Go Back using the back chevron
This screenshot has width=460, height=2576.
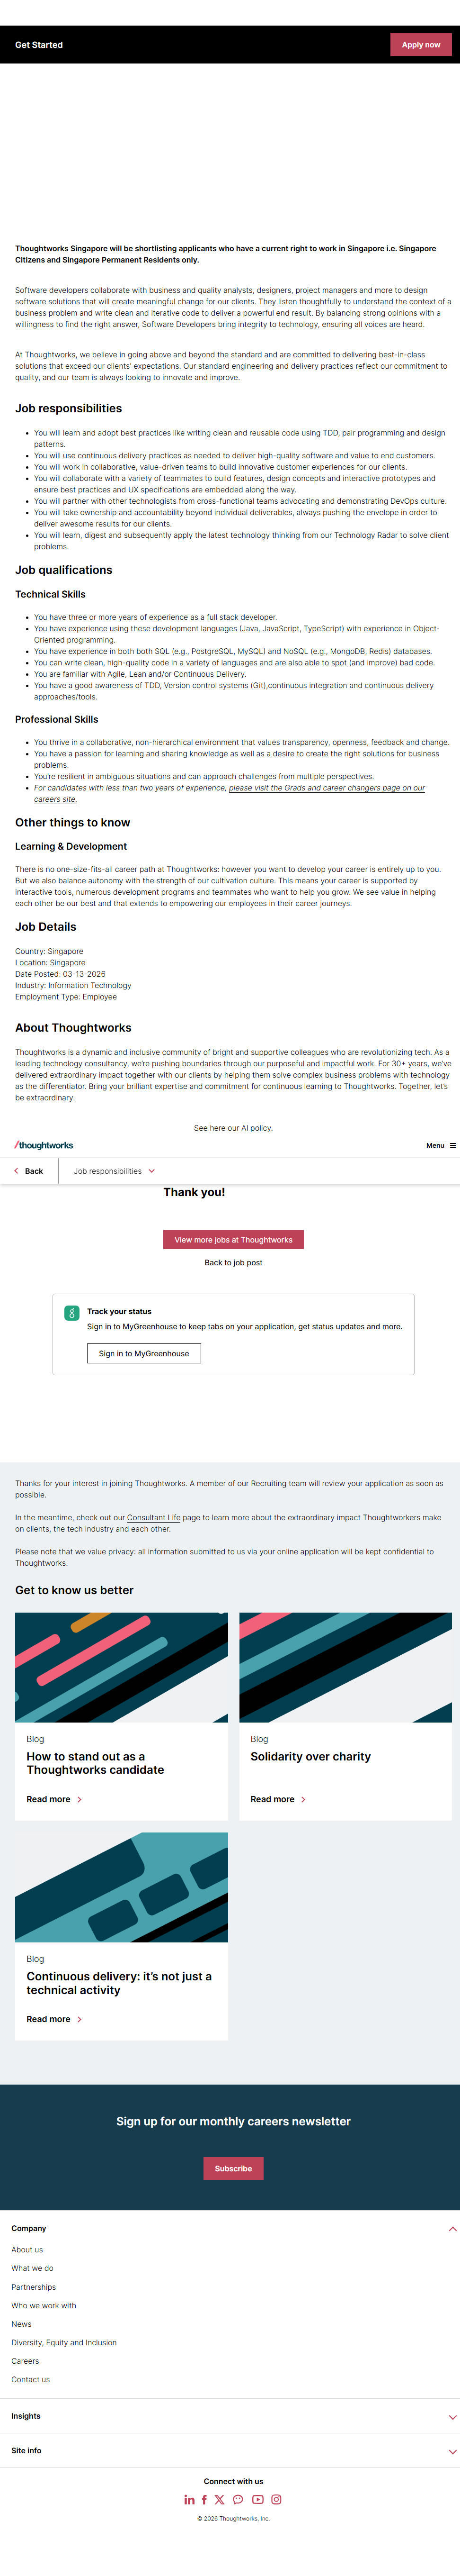[x=28, y=1171]
